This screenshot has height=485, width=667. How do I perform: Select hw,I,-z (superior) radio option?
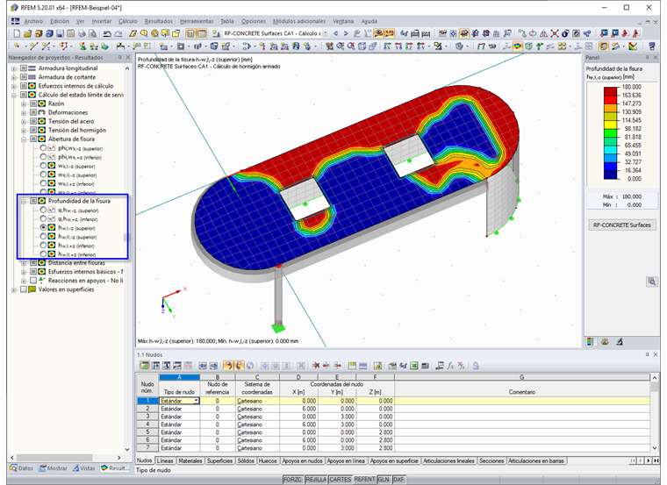43,227
